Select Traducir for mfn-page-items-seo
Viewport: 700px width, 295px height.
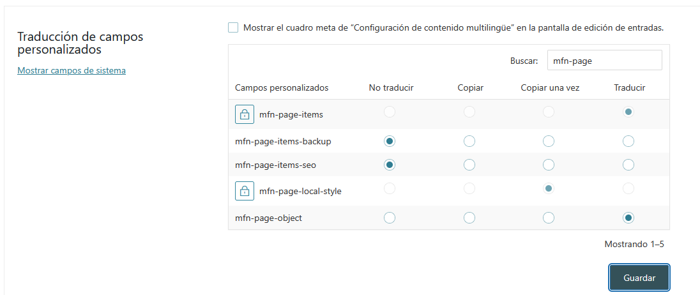click(x=628, y=165)
